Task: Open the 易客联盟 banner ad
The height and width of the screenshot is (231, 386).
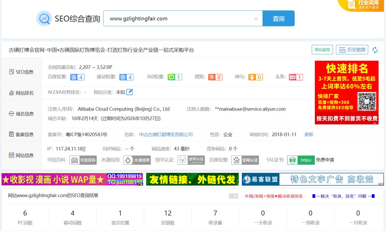Action: point(313,179)
